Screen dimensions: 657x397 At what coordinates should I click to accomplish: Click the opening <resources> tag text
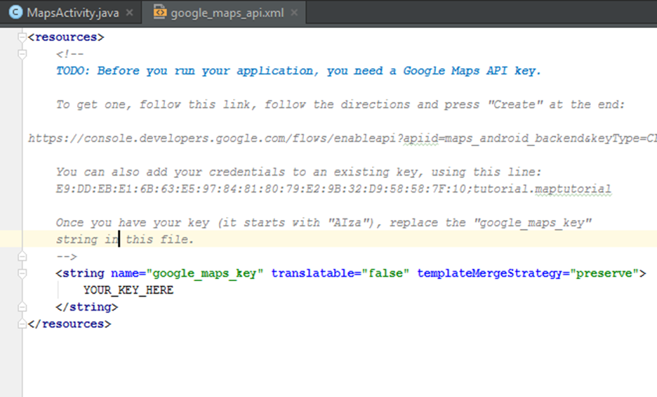click(66, 37)
